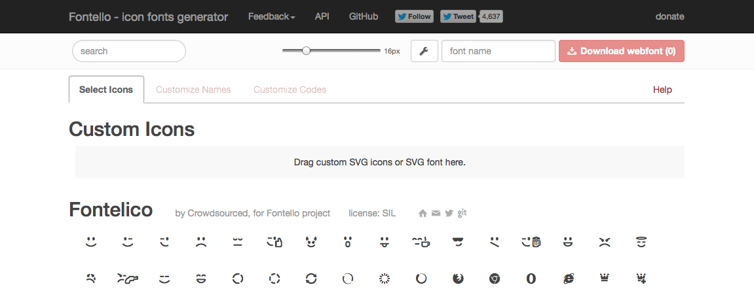The image size is (754, 302).
Task: Select the Opera browser icon
Action: [x=531, y=278]
